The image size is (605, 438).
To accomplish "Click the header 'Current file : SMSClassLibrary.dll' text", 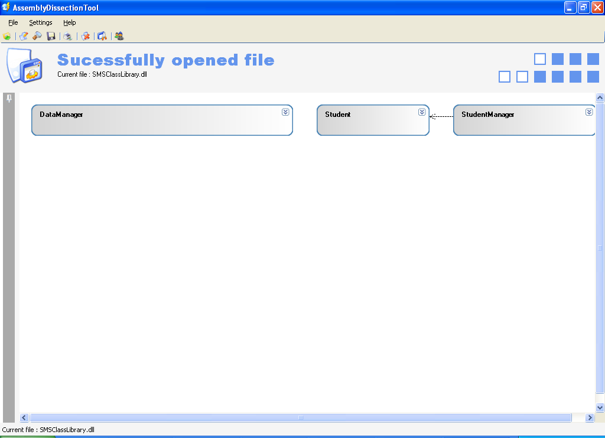I will tap(102, 74).
